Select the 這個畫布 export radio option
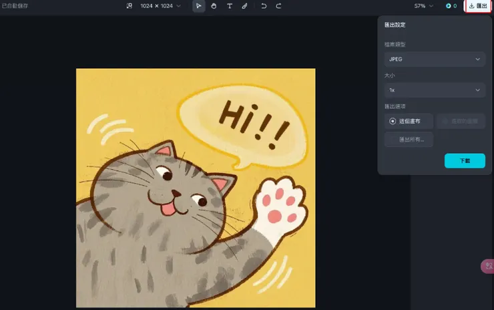The image size is (494, 310). (x=409, y=121)
